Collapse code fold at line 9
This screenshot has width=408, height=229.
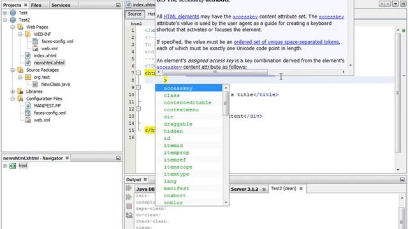(x=138, y=87)
